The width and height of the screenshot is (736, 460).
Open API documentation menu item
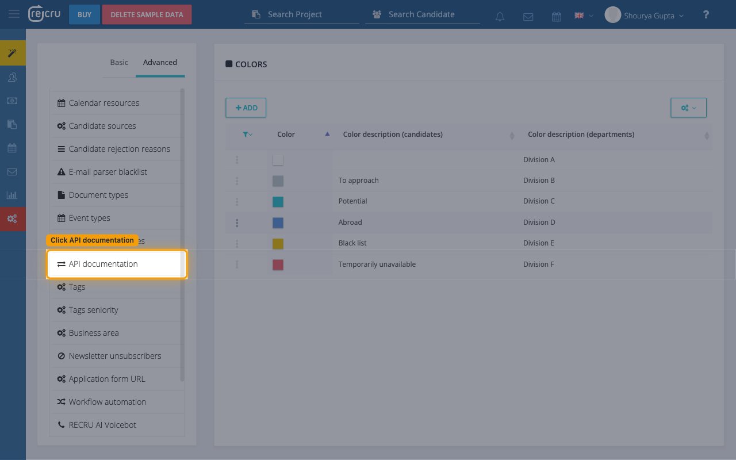pyautogui.click(x=117, y=264)
